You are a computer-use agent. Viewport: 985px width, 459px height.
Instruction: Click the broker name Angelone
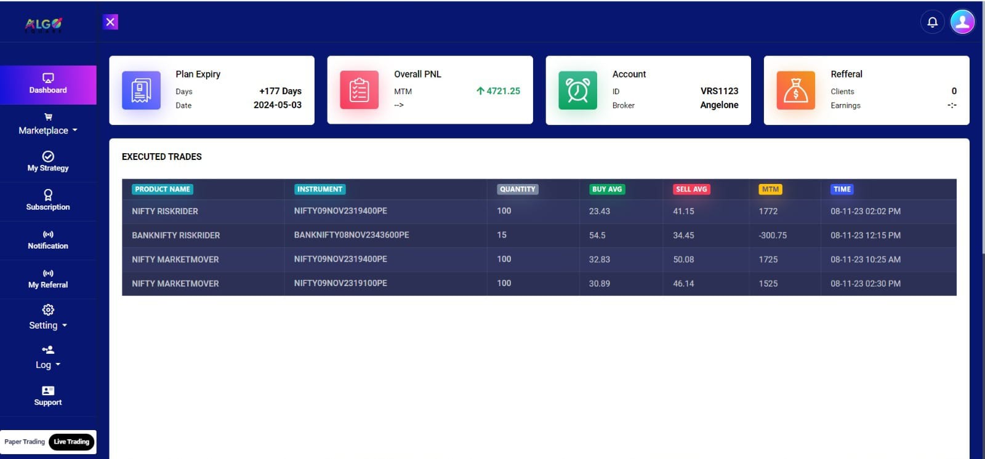pos(719,105)
